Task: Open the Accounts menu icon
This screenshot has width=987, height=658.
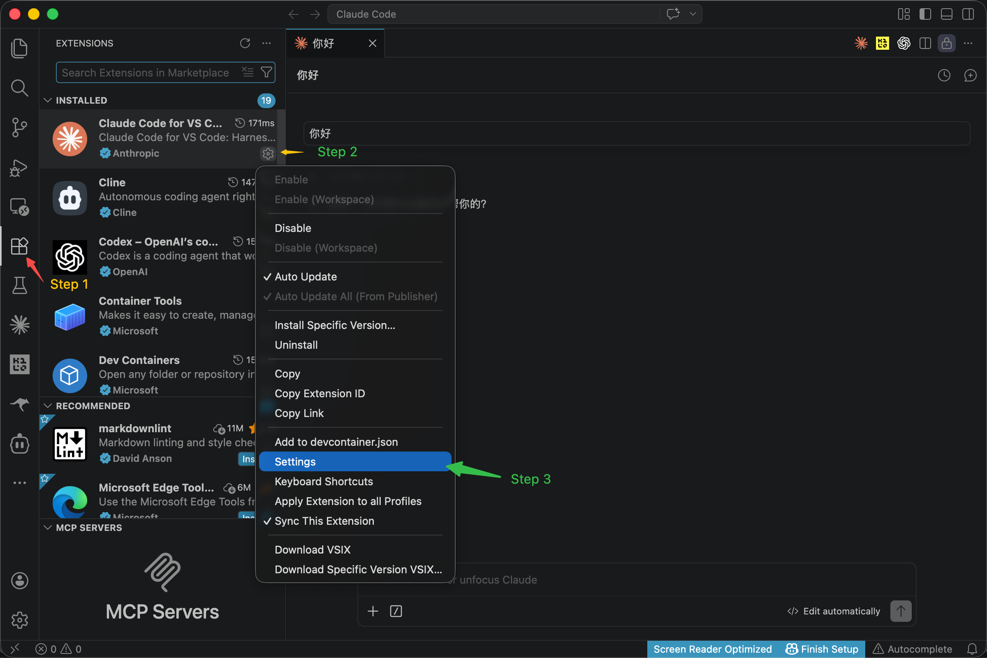Action: [x=19, y=581]
